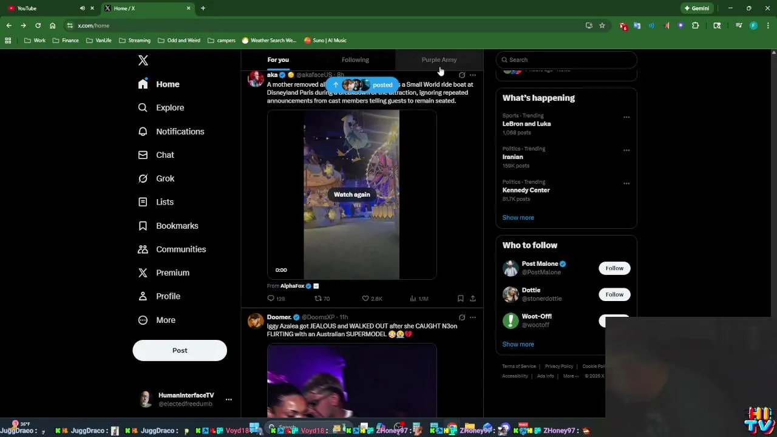
Task: Click the X logo in the sidebar
Action: (x=143, y=60)
